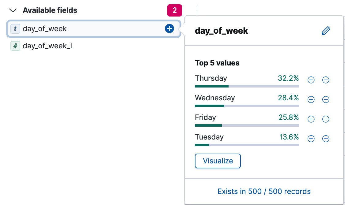
Task: Filter out Wednesday using the minus icon
Action: [x=326, y=99]
